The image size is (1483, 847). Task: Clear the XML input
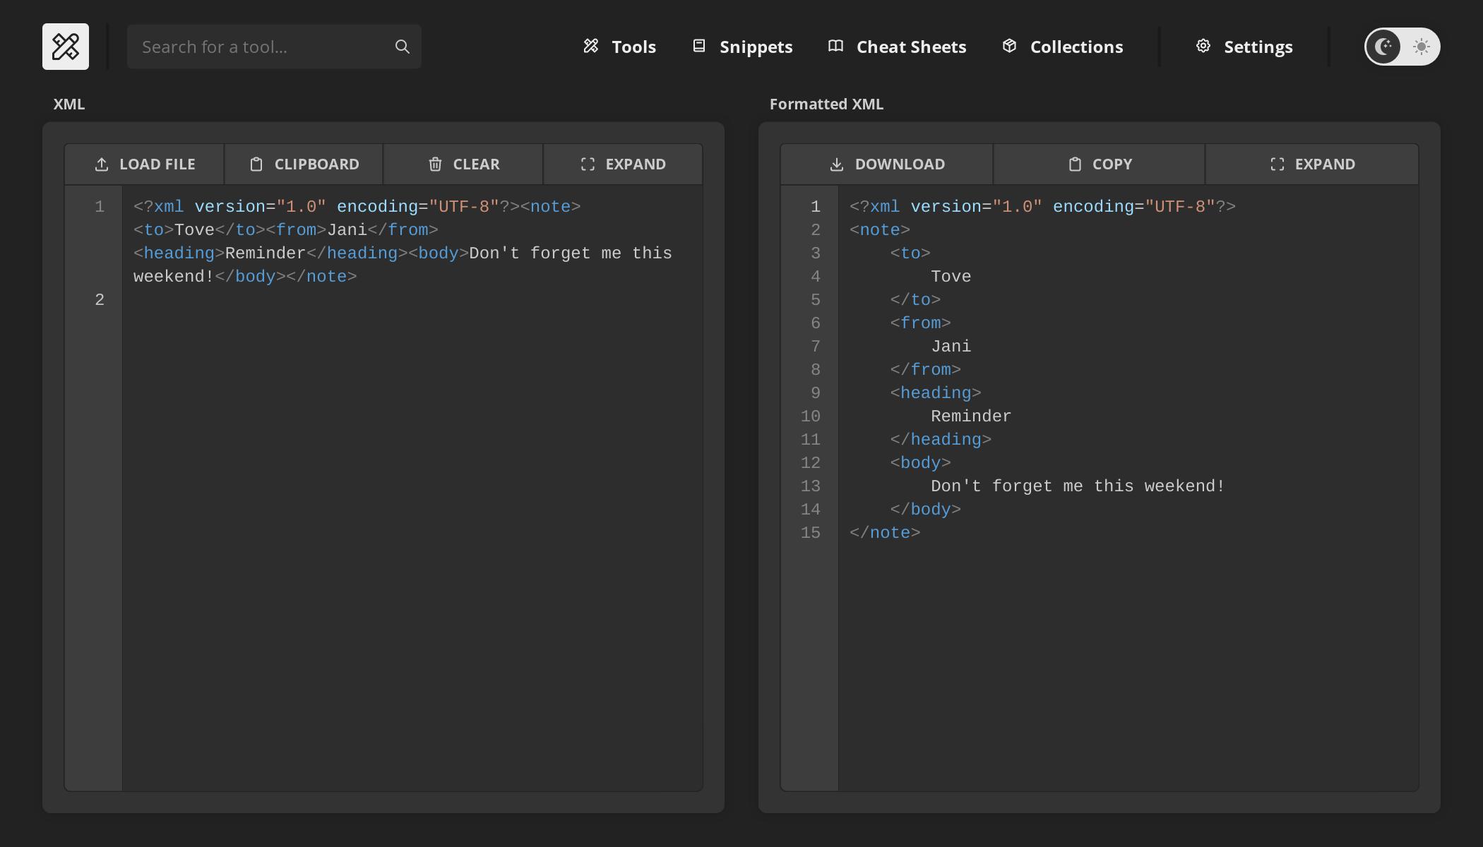pyautogui.click(x=463, y=164)
